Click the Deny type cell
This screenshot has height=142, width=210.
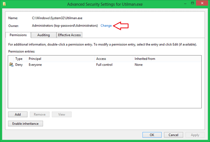(x=19, y=65)
